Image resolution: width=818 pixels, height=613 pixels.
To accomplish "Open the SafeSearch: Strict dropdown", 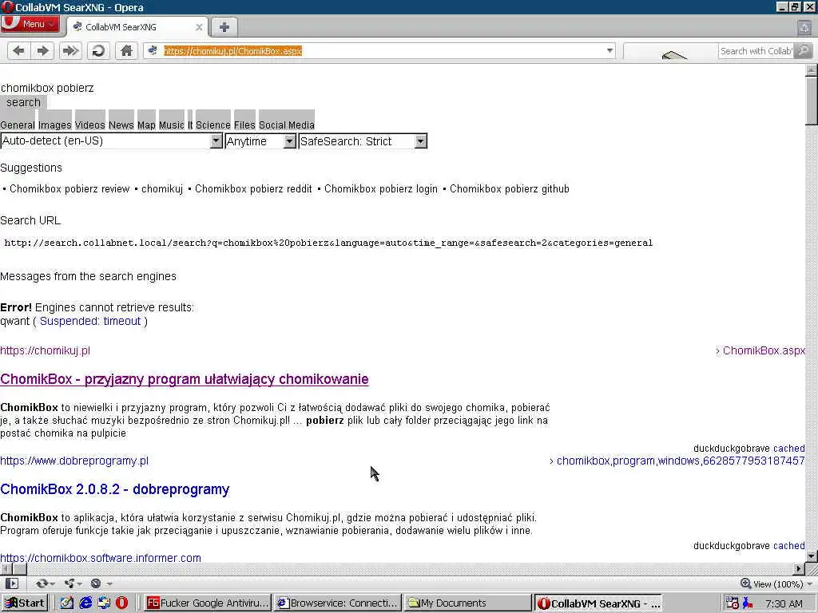I will 363,141.
